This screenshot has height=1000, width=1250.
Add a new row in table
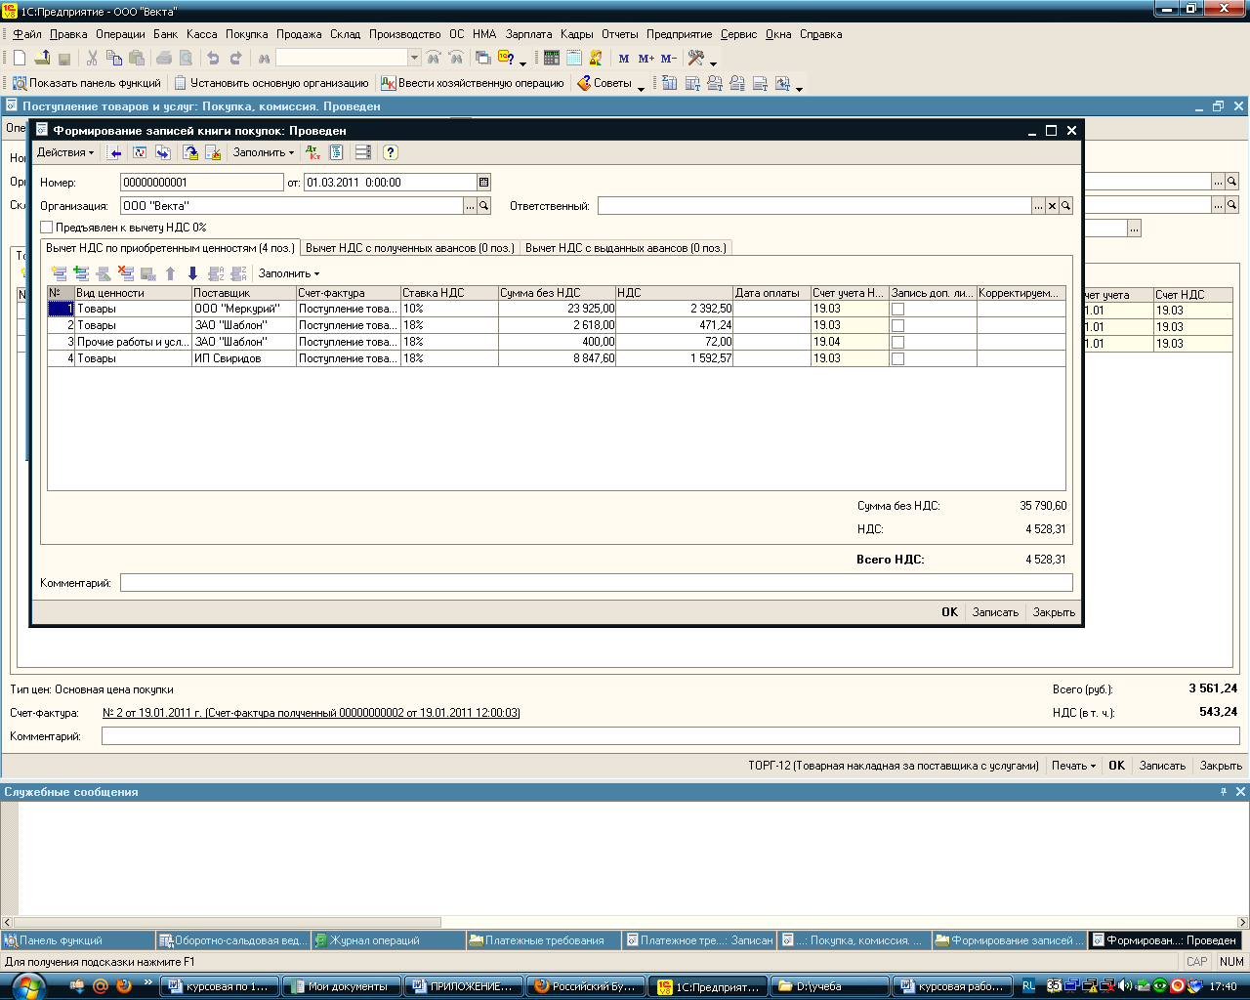60,273
